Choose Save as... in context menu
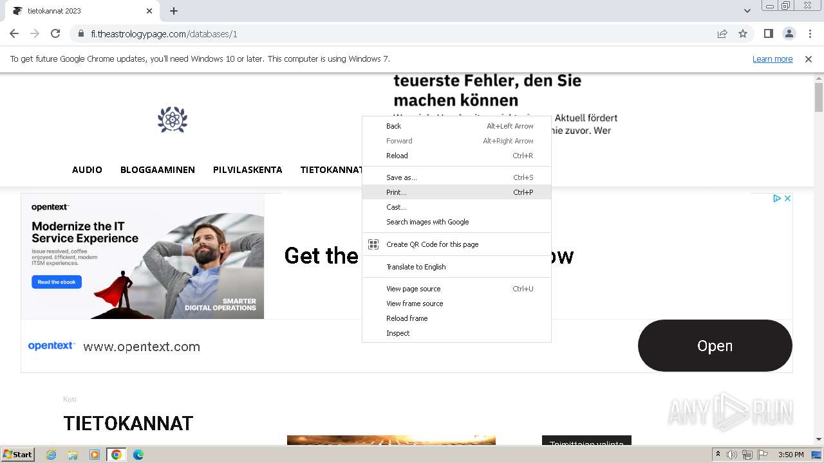Viewport: 824px width, 463px height. point(456,177)
